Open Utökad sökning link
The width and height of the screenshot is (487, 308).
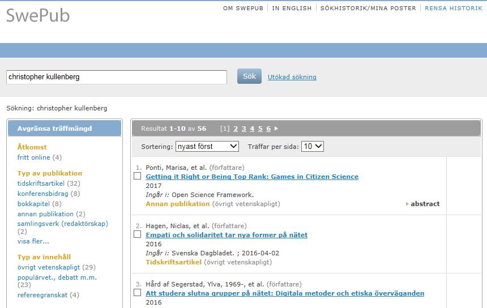point(292,77)
